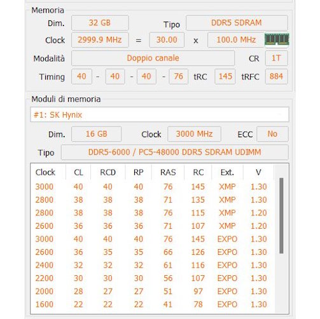Select the 1600 EXPO profile row
The height and width of the screenshot is (319, 320).
(x=152, y=304)
